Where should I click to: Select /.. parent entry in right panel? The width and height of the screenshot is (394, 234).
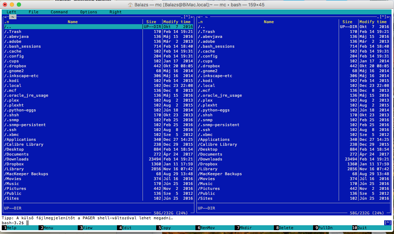point(293,27)
